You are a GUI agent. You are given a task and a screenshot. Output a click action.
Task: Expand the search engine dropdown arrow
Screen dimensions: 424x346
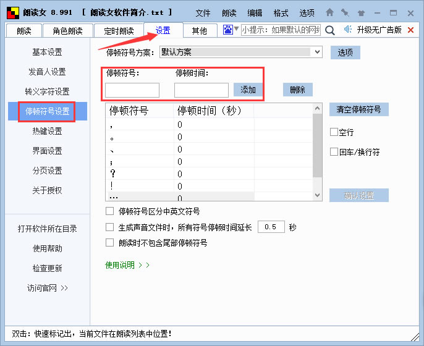coord(236,28)
